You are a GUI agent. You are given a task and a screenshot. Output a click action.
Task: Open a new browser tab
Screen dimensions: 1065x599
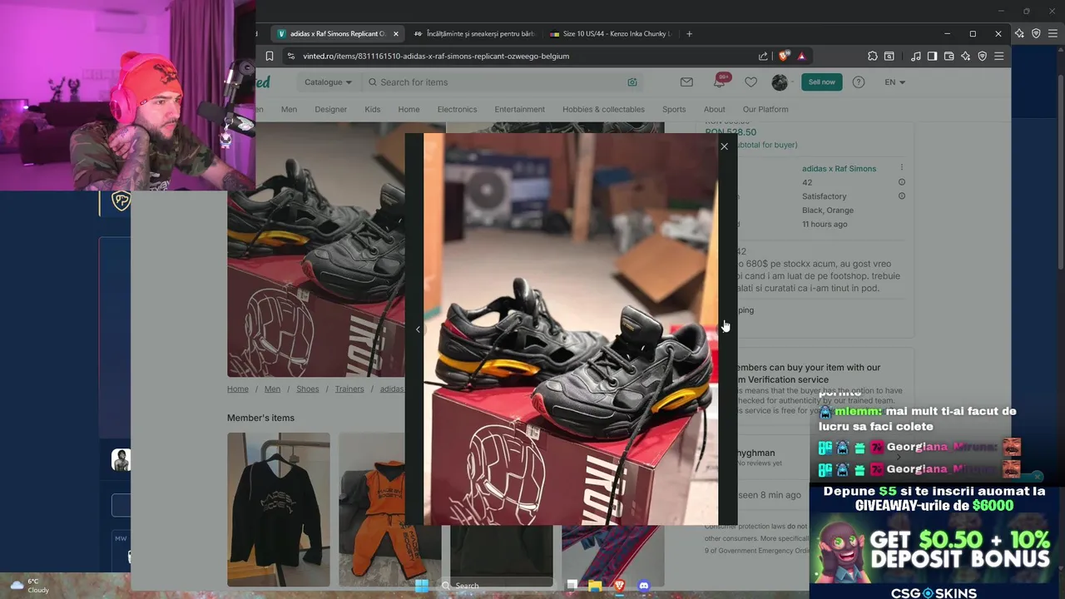[x=689, y=34]
